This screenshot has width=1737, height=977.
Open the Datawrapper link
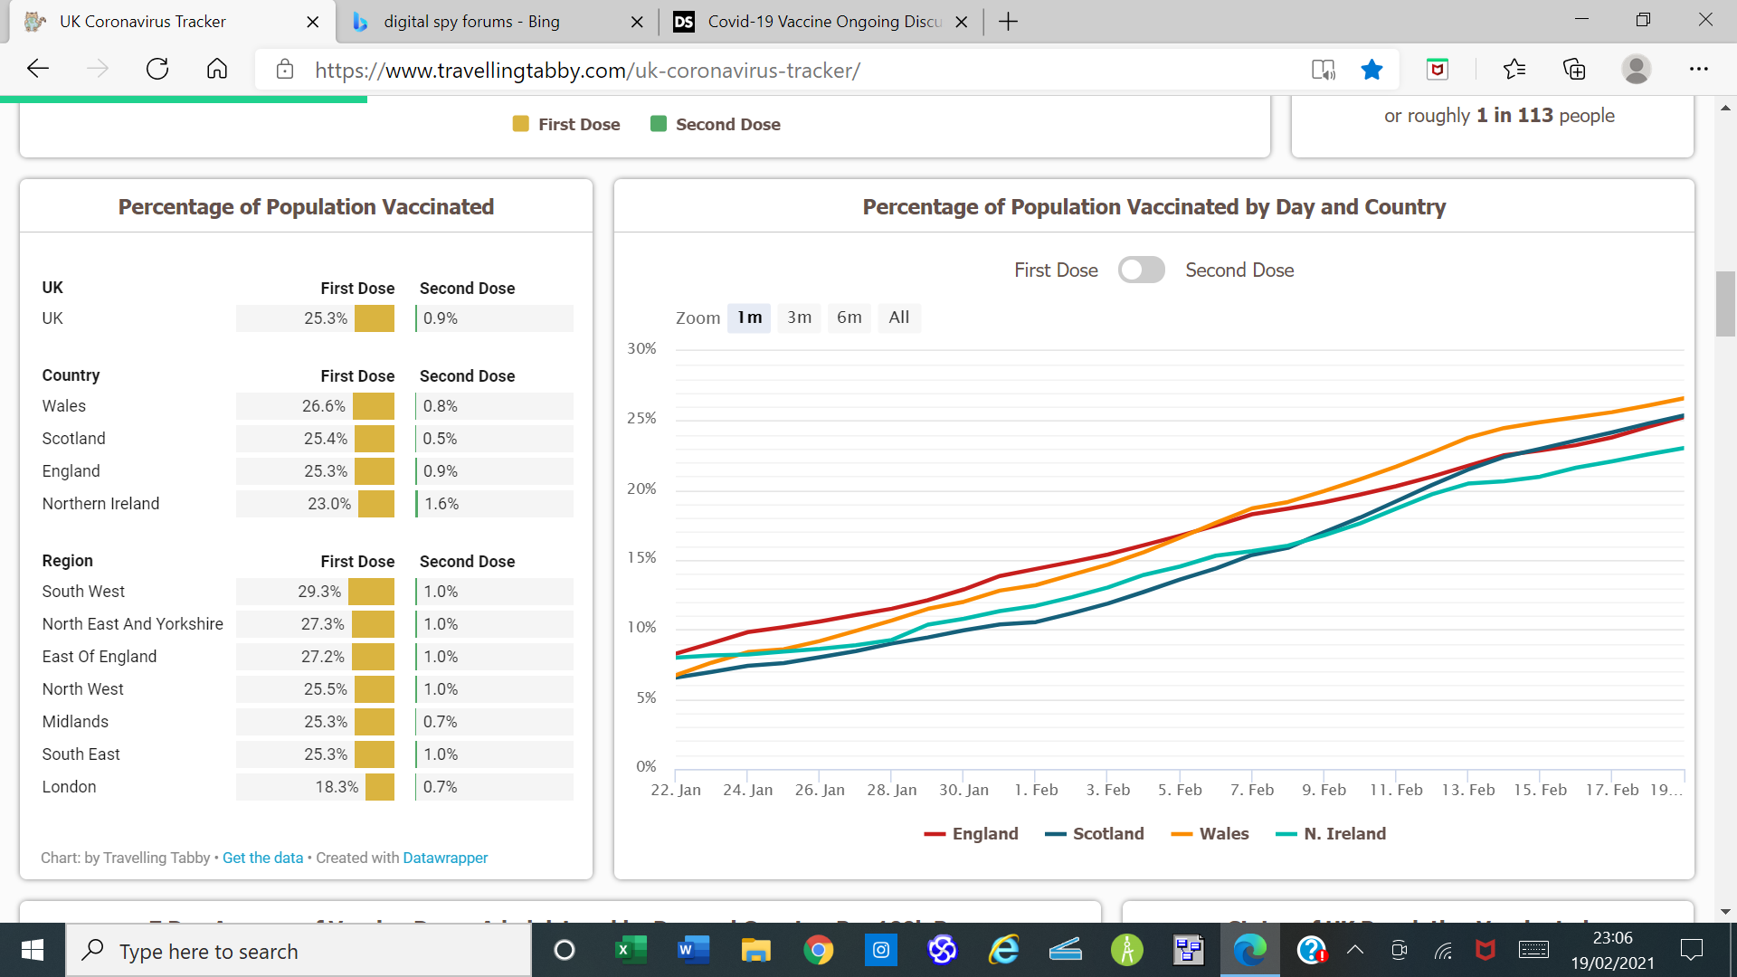445,858
